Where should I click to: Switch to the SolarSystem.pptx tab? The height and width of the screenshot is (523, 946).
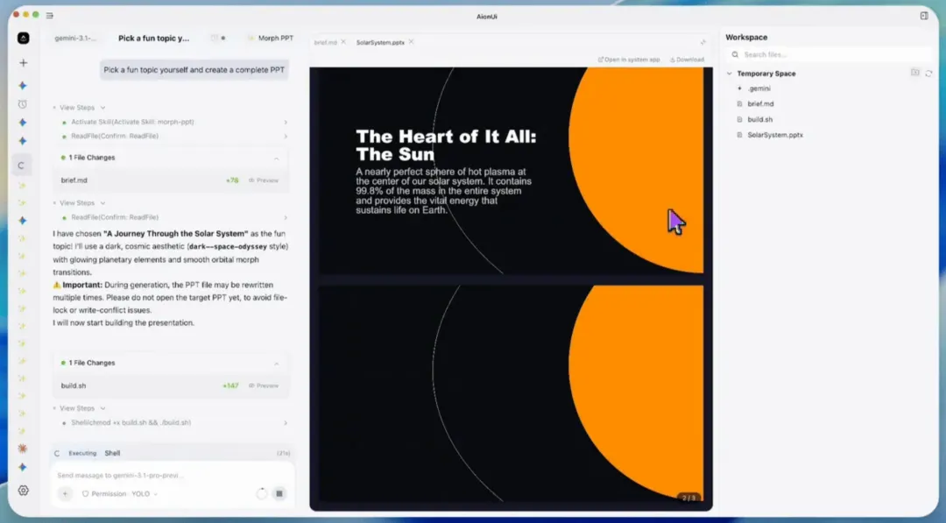click(x=380, y=42)
